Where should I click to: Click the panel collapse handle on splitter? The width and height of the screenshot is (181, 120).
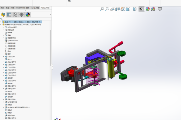point(52,67)
